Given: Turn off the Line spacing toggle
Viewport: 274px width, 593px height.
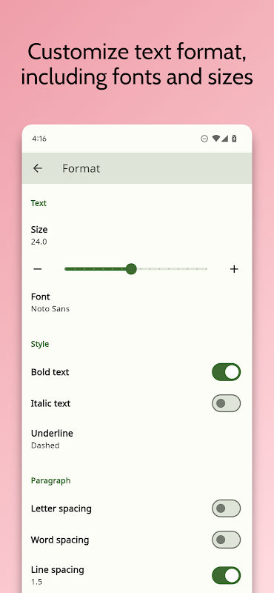Looking at the screenshot, I should (226, 575).
